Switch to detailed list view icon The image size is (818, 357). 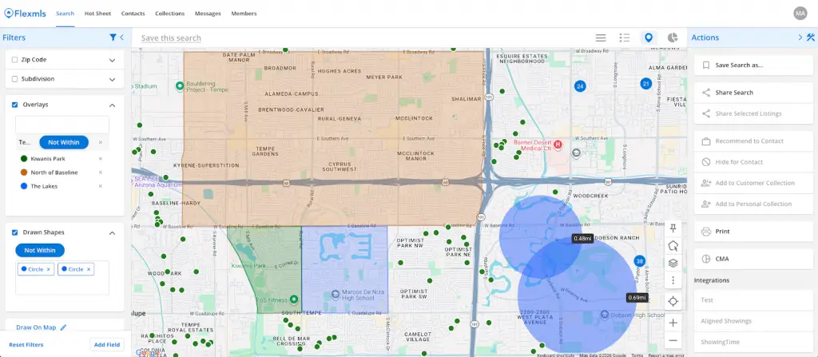[x=625, y=38]
